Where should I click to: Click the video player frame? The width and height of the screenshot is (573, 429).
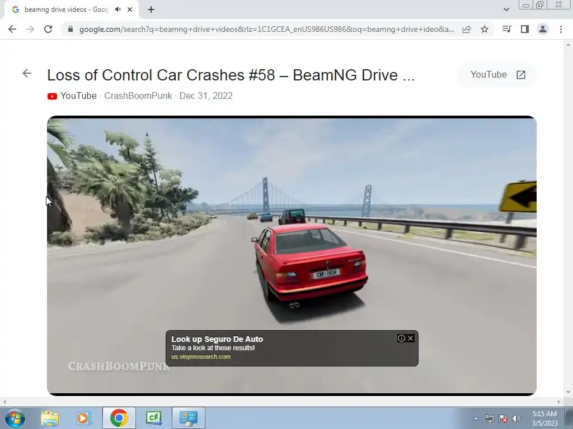pyautogui.click(x=292, y=255)
